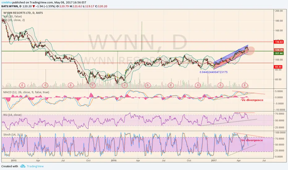288x170 pixels.
Task: Click the C:120.20 close value in the header
Action: 102,6
